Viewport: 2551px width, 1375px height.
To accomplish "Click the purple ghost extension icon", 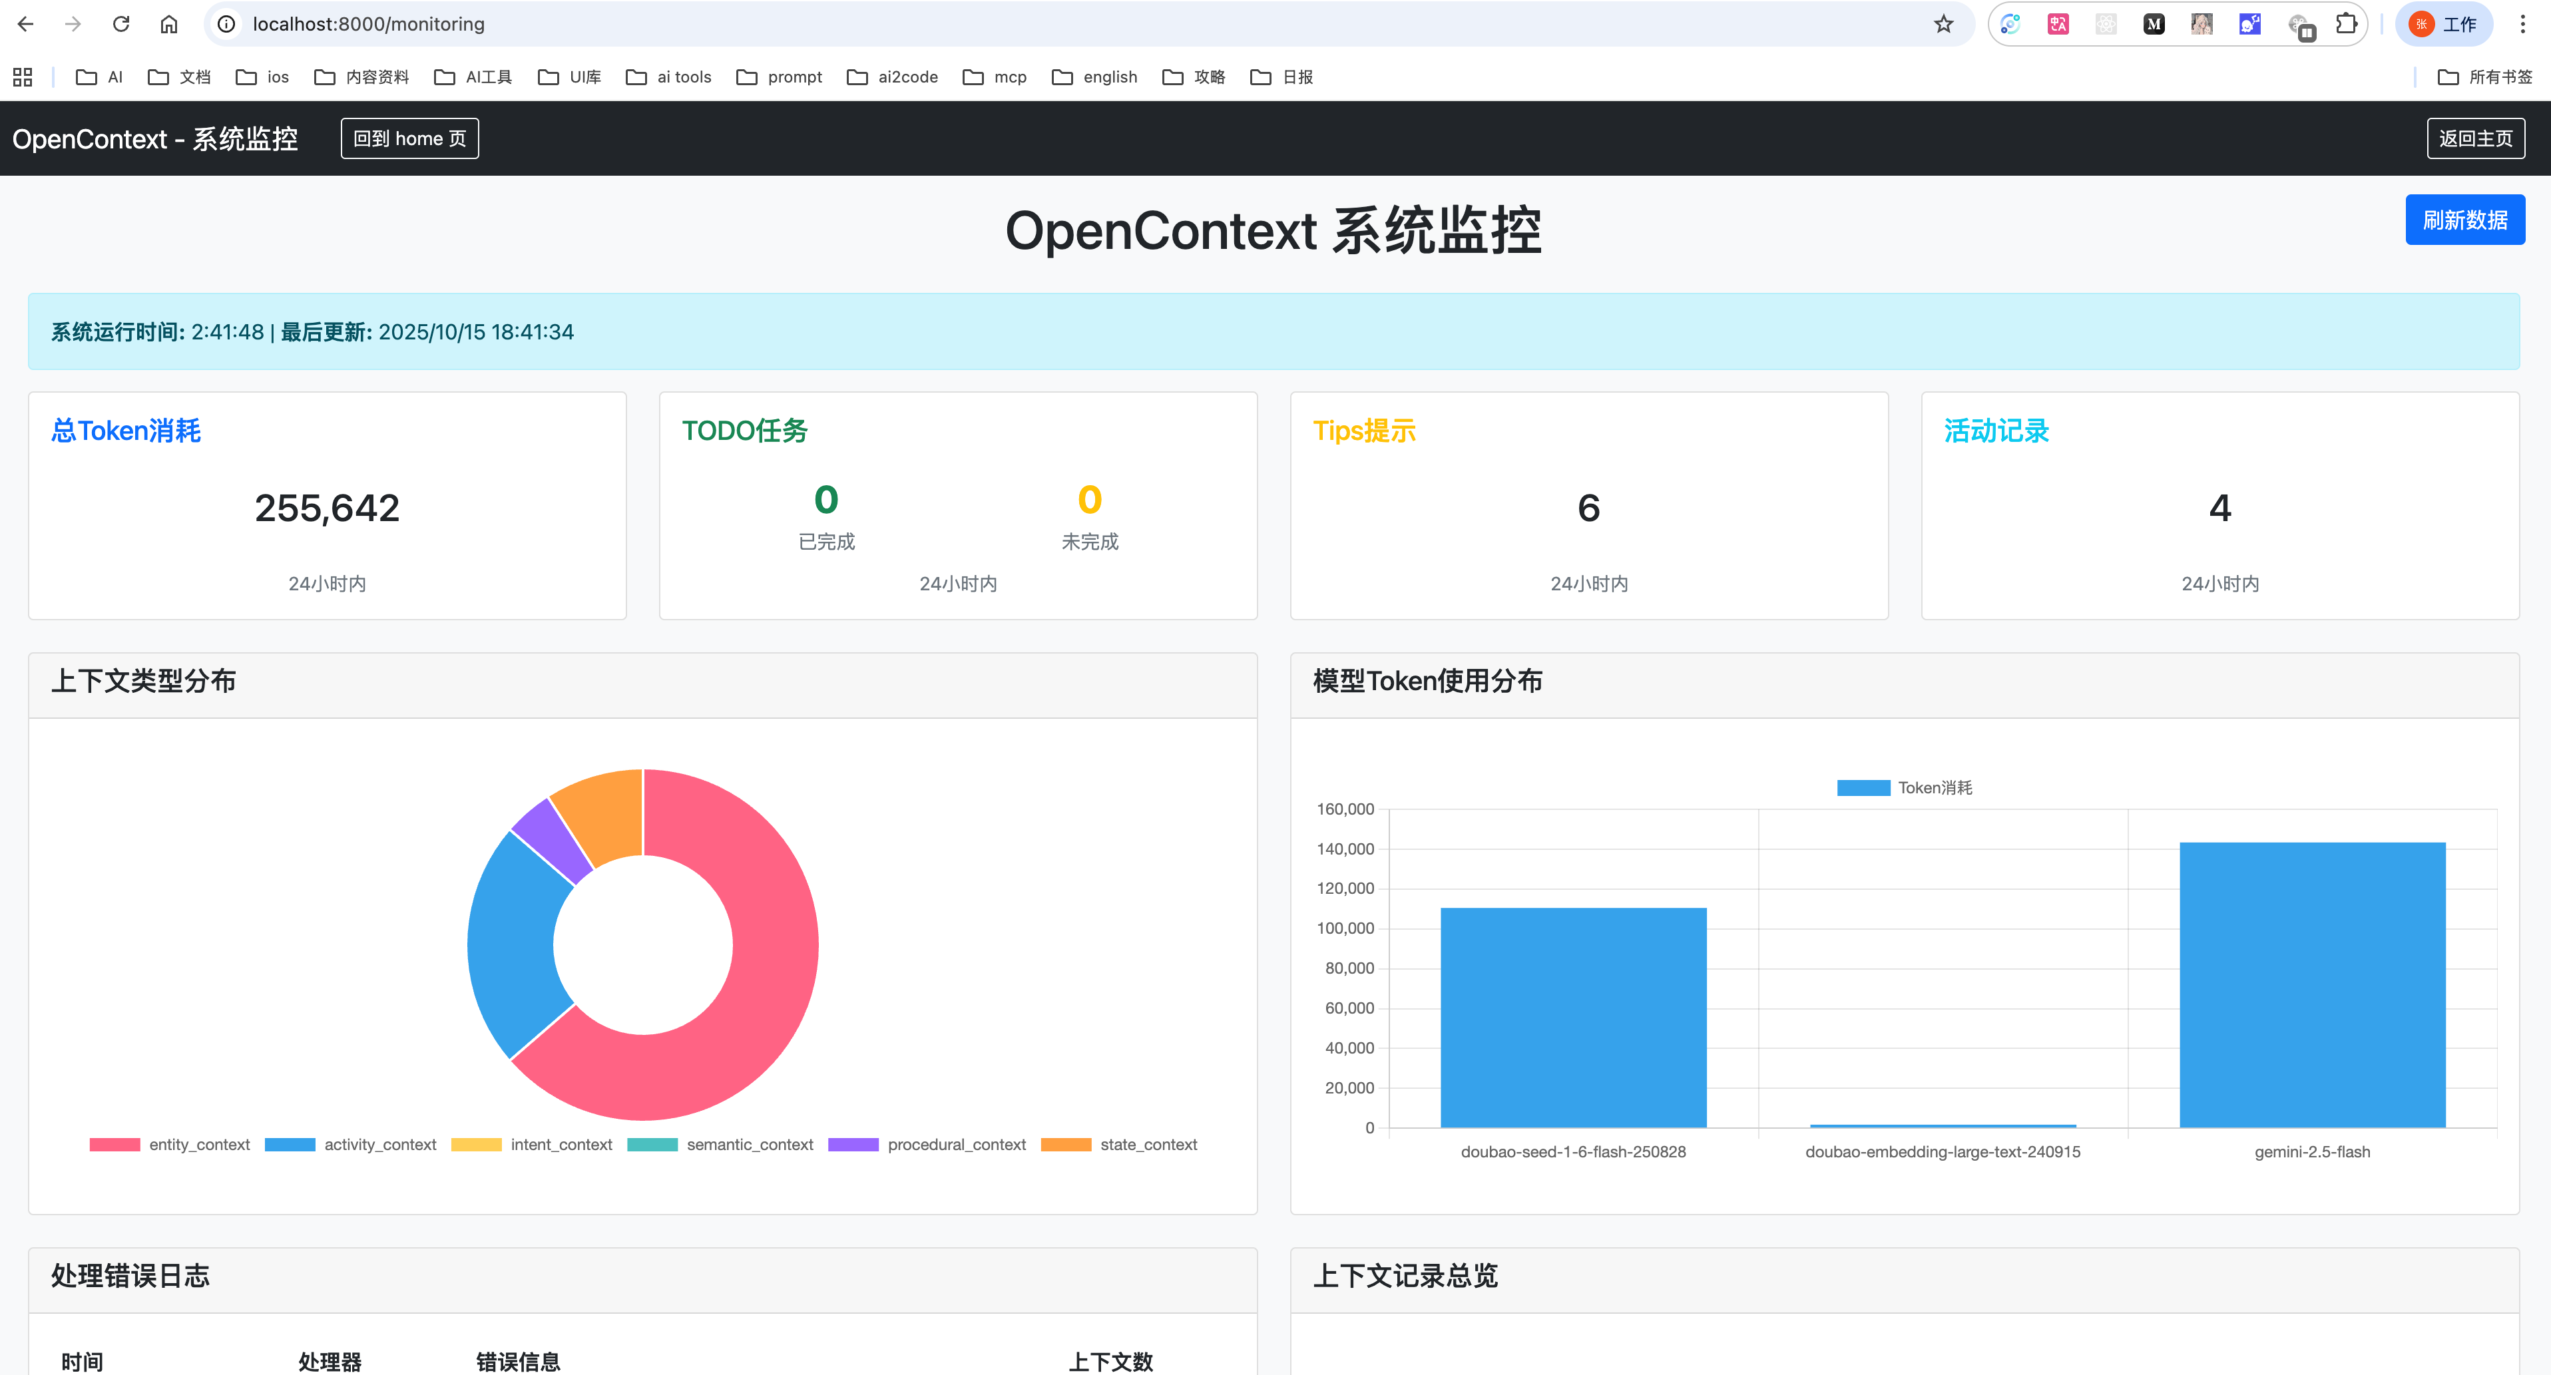I will coord(2250,24).
